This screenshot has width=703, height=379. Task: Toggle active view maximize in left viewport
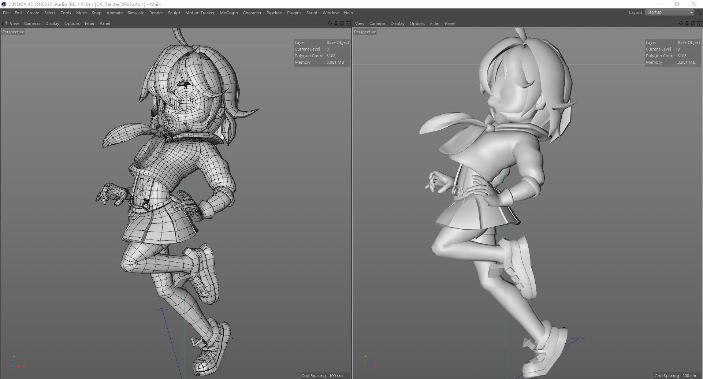(348, 23)
